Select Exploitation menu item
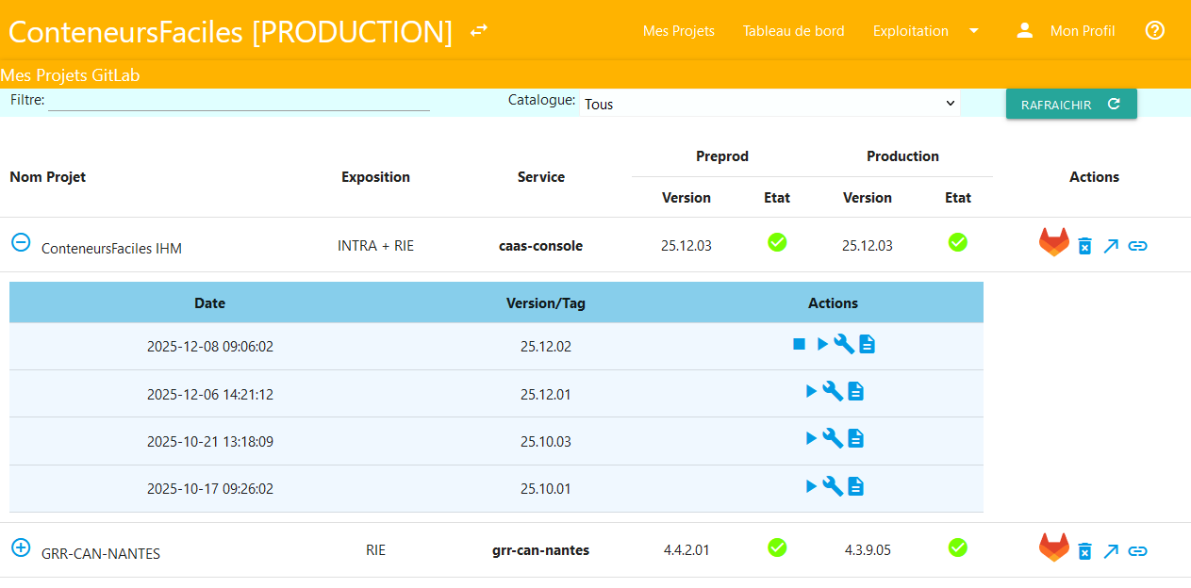The height and width of the screenshot is (588, 1191). coord(911,31)
